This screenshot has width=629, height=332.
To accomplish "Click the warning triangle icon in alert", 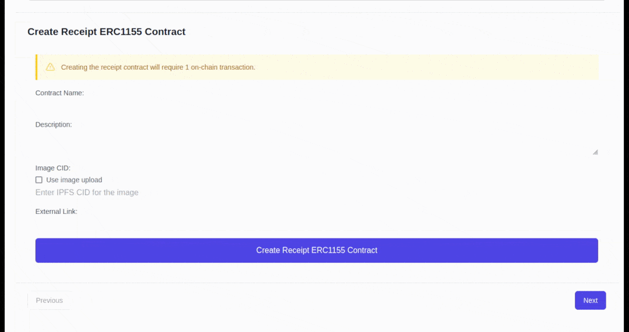I will click(50, 67).
